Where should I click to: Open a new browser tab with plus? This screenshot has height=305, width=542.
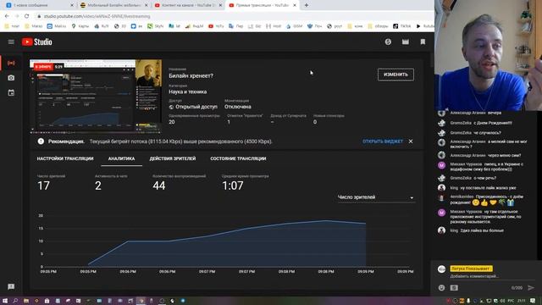307,5
